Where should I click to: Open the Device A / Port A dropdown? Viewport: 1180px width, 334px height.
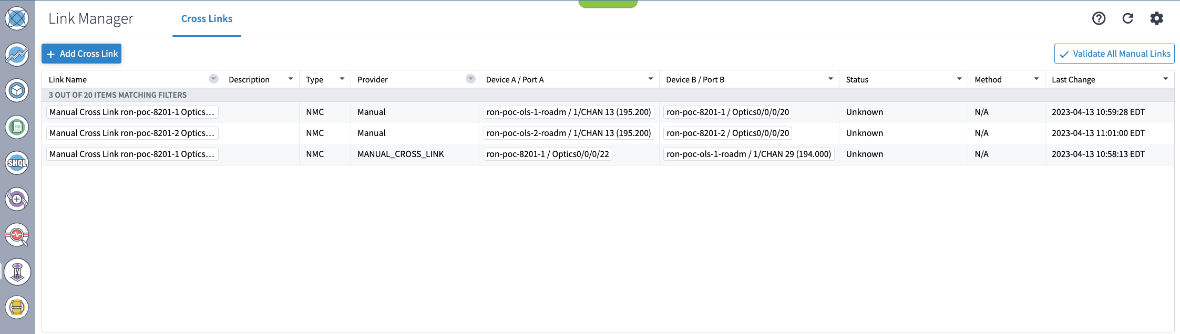(x=651, y=79)
